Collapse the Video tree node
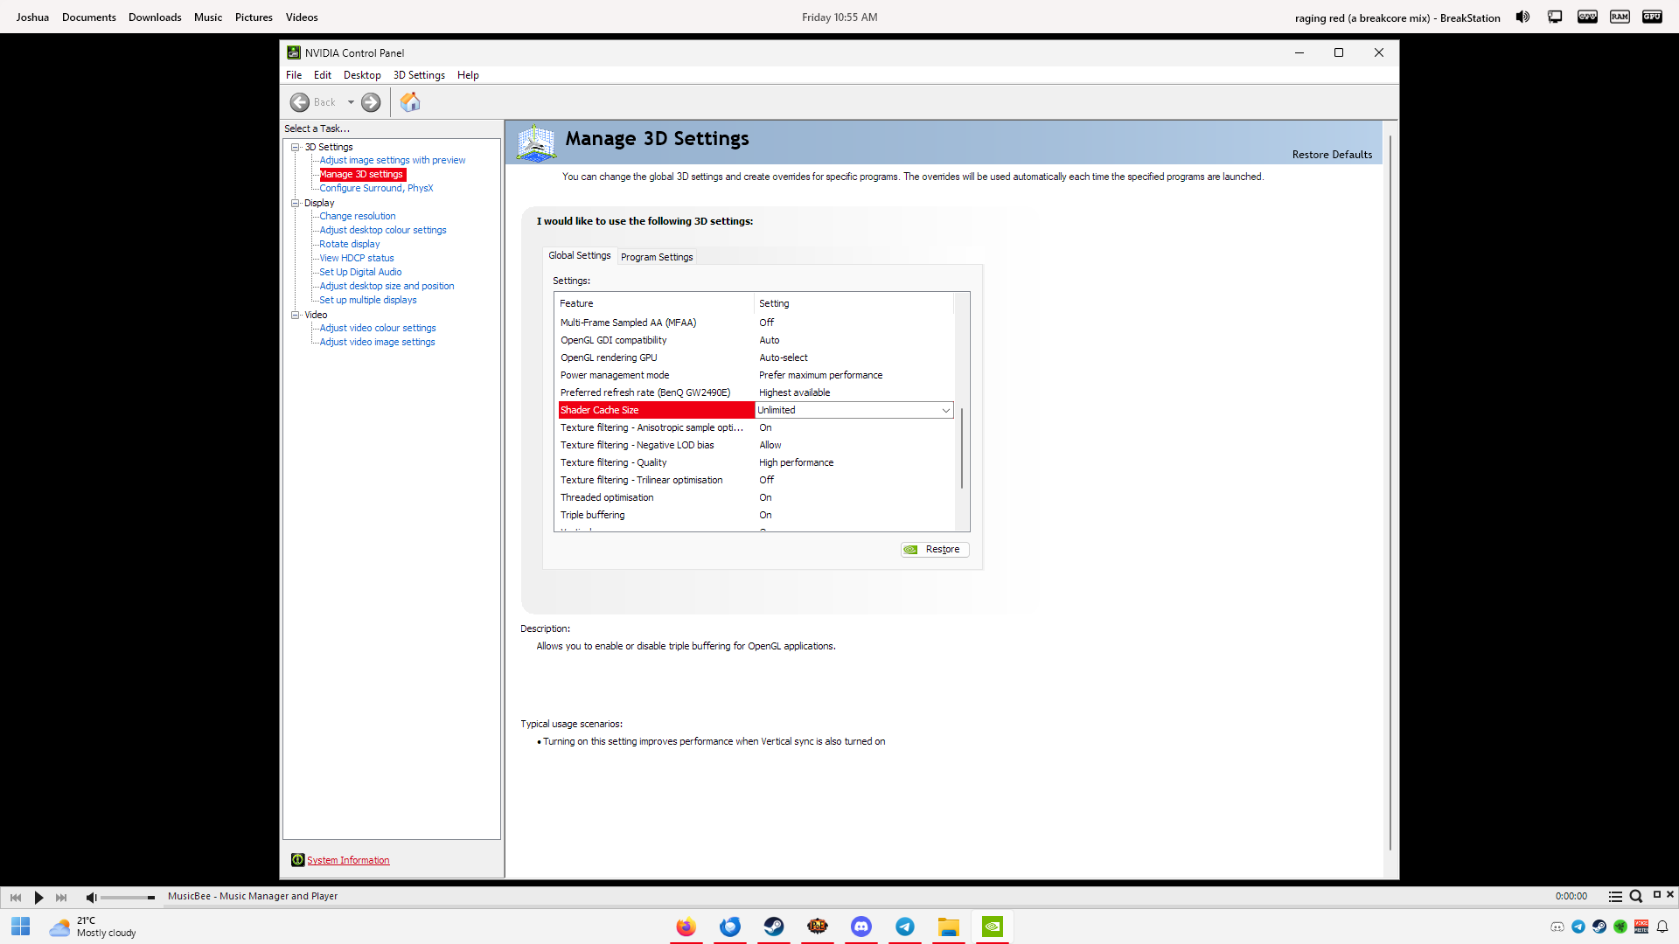Viewport: 1679px width, 944px height. click(x=296, y=315)
